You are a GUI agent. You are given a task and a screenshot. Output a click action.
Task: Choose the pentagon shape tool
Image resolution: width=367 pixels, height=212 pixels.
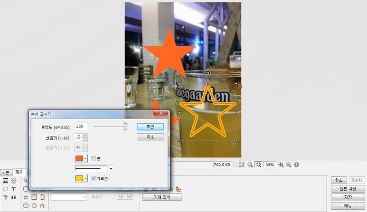(34, 205)
